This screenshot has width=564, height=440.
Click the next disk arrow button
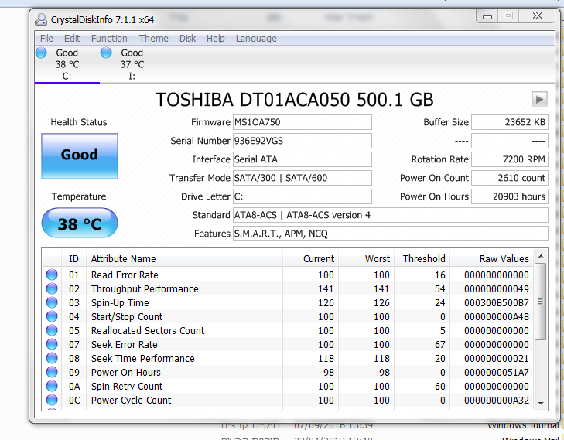click(539, 99)
